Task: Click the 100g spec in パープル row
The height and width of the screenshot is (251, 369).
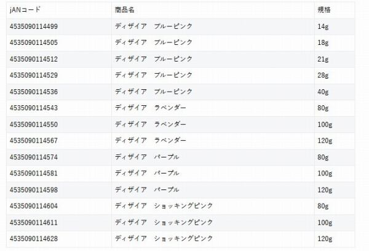Action: point(324,173)
